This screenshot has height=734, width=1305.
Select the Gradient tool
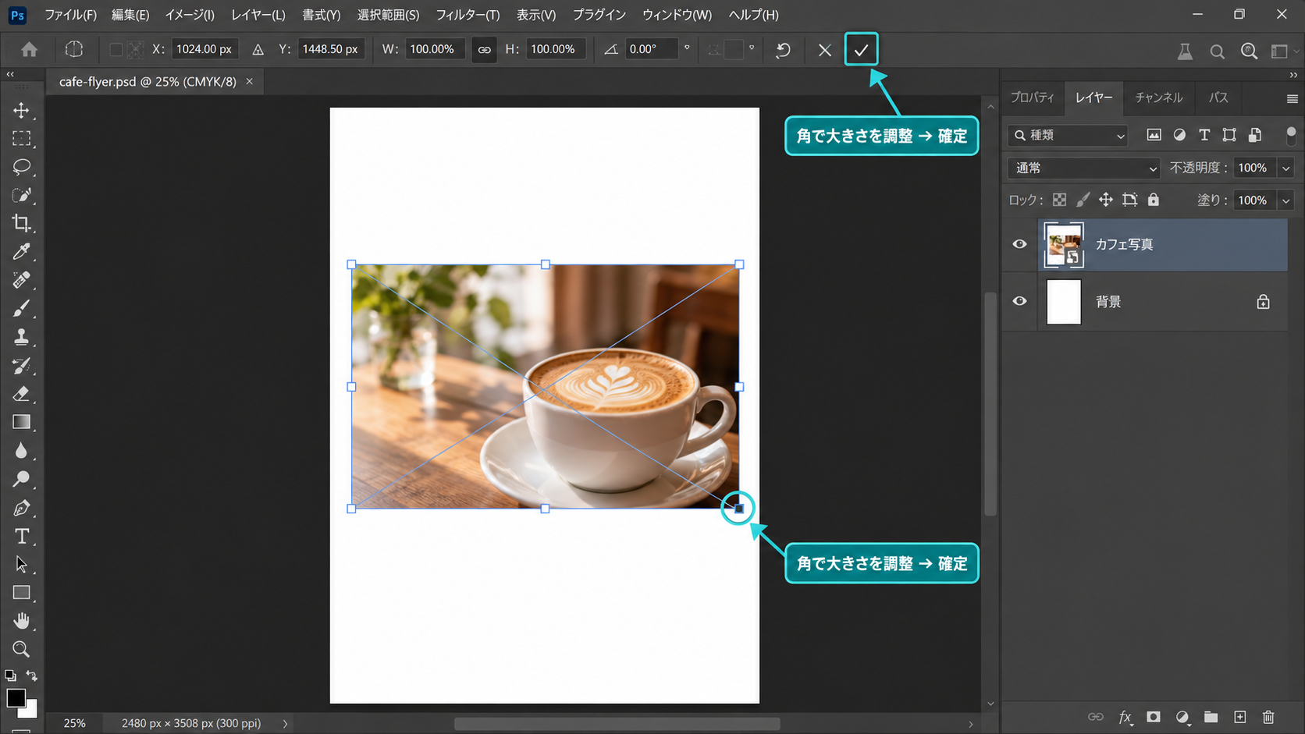click(21, 422)
